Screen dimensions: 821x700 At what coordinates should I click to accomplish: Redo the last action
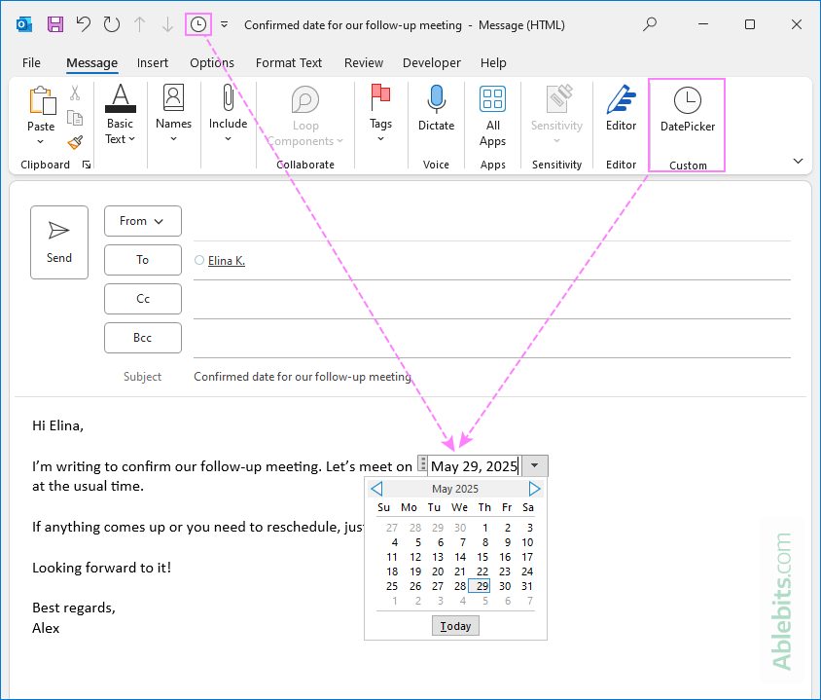(x=111, y=24)
